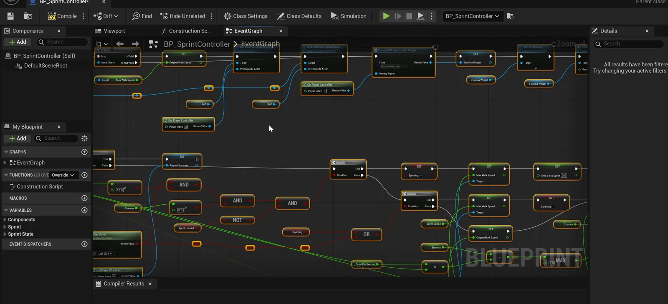Switch to the Viewport tab

point(110,31)
